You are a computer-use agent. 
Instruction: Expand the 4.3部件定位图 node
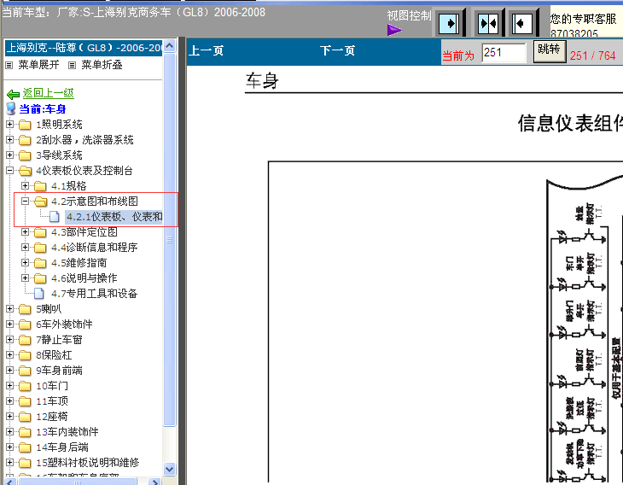pos(25,231)
